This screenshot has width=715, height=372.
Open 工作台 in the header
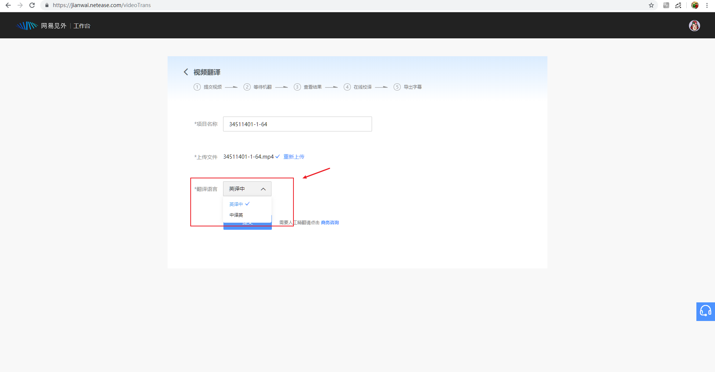(82, 26)
